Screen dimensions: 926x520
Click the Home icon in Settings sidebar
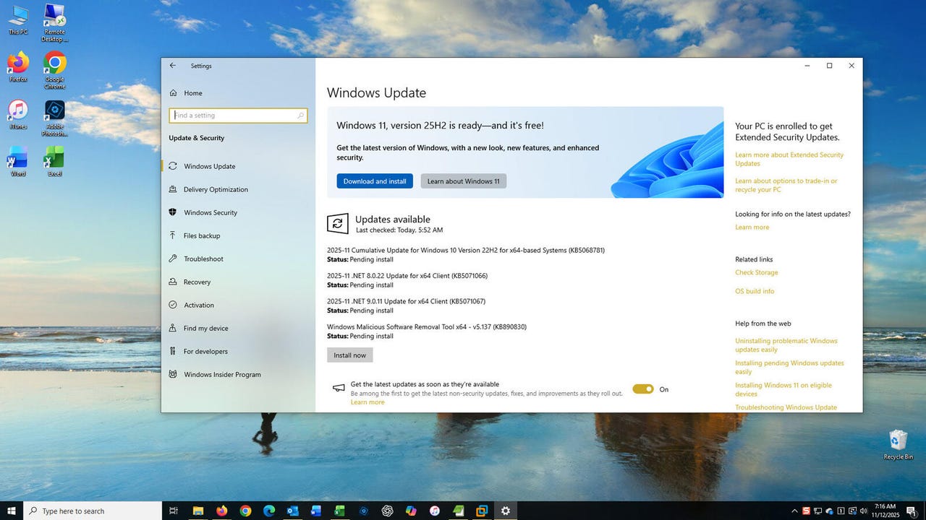[x=173, y=93]
